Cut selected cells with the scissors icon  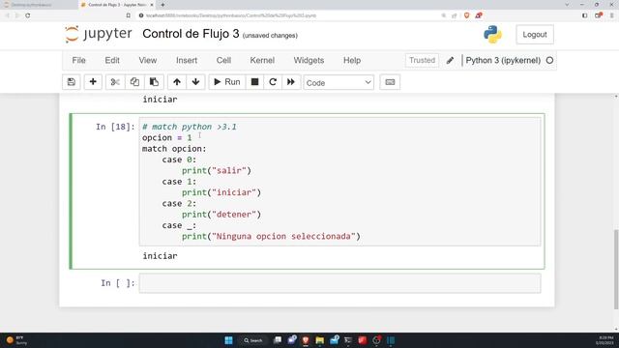[x=115, y=82]
